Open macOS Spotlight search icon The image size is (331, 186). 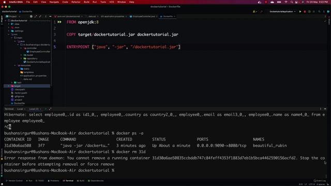tap(292, 2)
